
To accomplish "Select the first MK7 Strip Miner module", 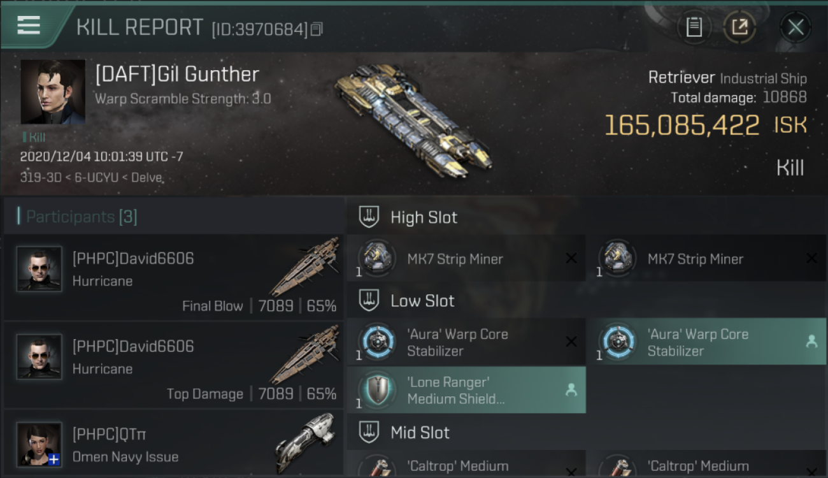I will 466,258.
